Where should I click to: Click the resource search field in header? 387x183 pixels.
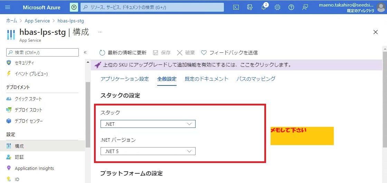click(x=152, y=7)
